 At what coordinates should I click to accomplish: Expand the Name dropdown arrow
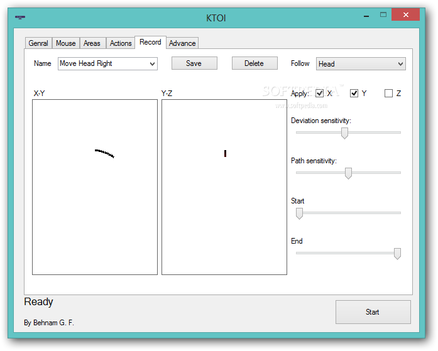[x=152, y=64]
